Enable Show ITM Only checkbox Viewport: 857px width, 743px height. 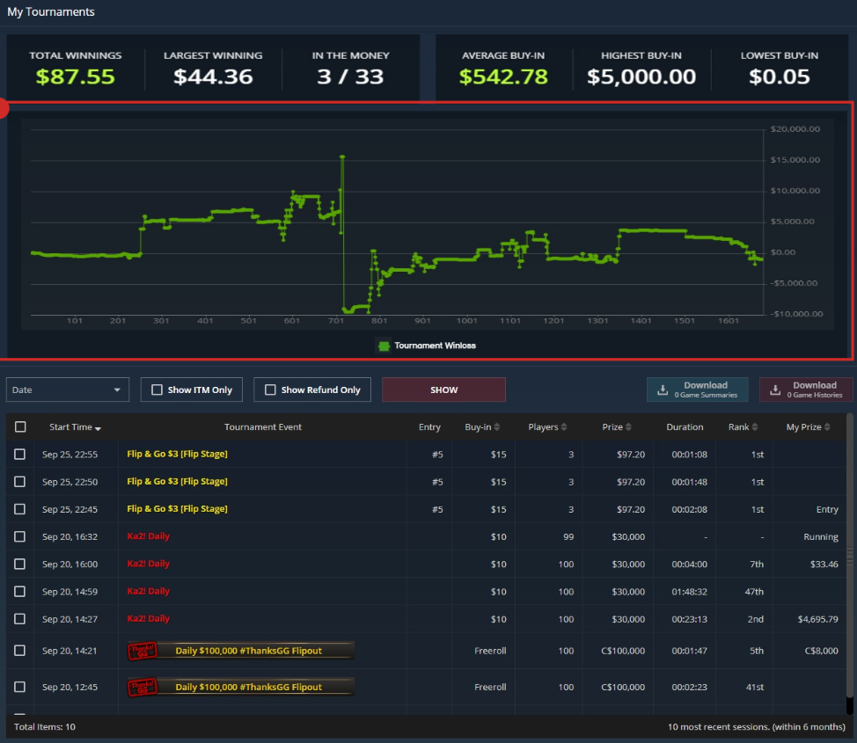point(157,390)
